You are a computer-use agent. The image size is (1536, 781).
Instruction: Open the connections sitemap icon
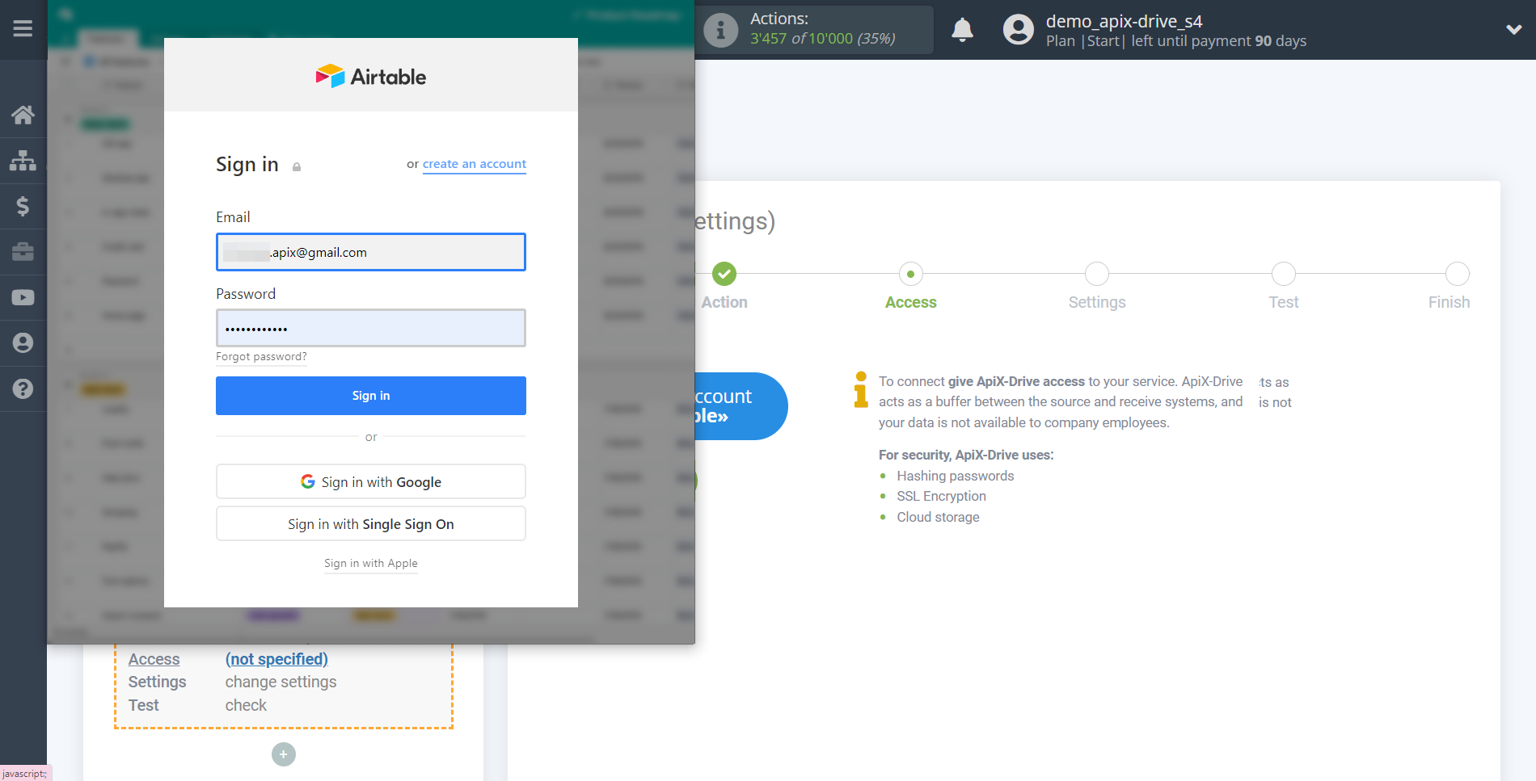coord(23,160)
